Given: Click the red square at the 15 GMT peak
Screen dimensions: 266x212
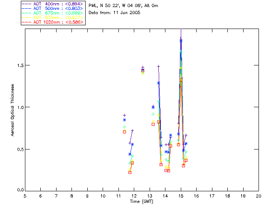Looking at the screenshot, I should pos(181,80).
